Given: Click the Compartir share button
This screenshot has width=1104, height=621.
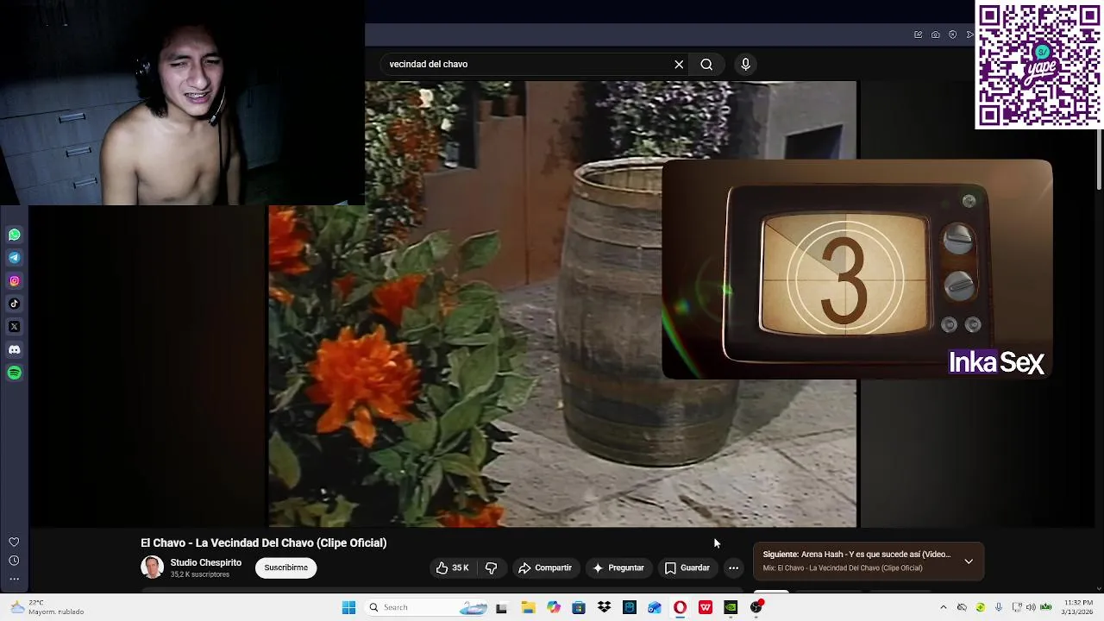Looking at the screenshot, I should 544,568.
